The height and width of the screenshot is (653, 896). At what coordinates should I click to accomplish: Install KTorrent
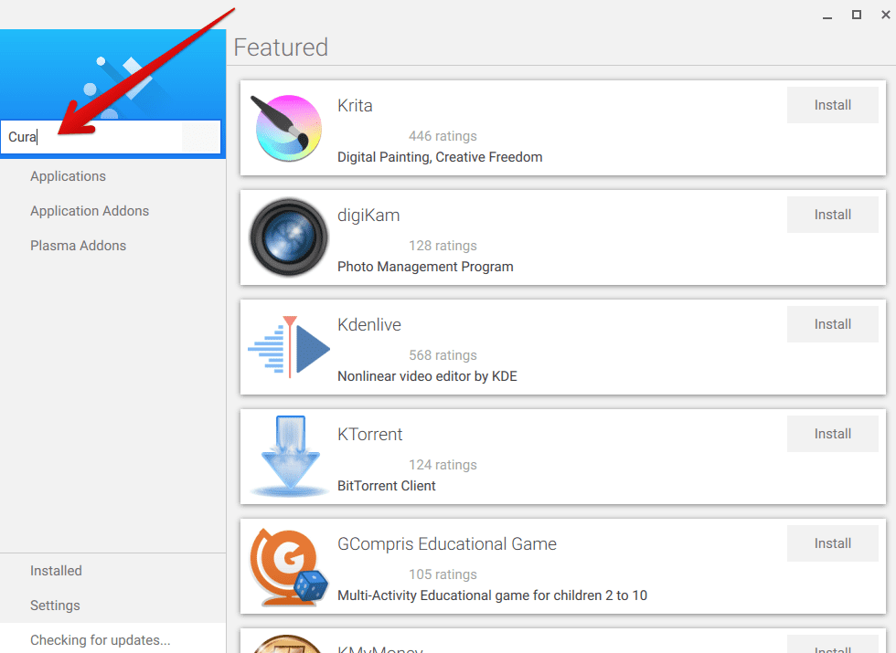coord(833,434)
